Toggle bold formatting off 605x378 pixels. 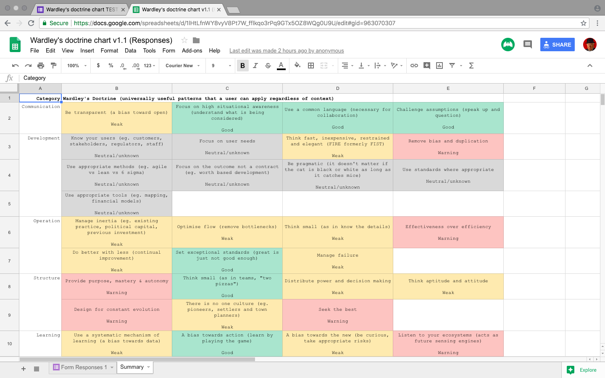pos(242,66)
